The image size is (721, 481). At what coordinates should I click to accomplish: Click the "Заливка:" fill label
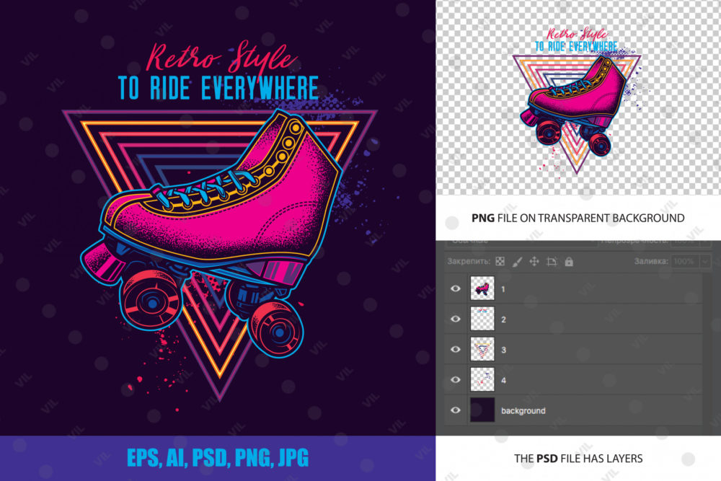pos(651,262)
